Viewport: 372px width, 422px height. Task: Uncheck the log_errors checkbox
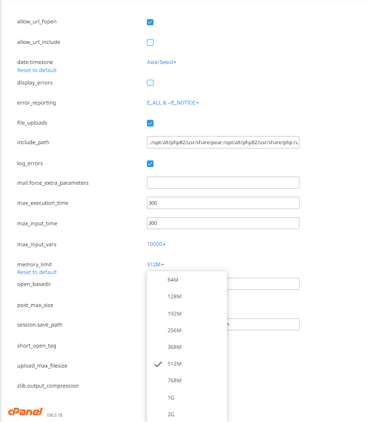150,164
